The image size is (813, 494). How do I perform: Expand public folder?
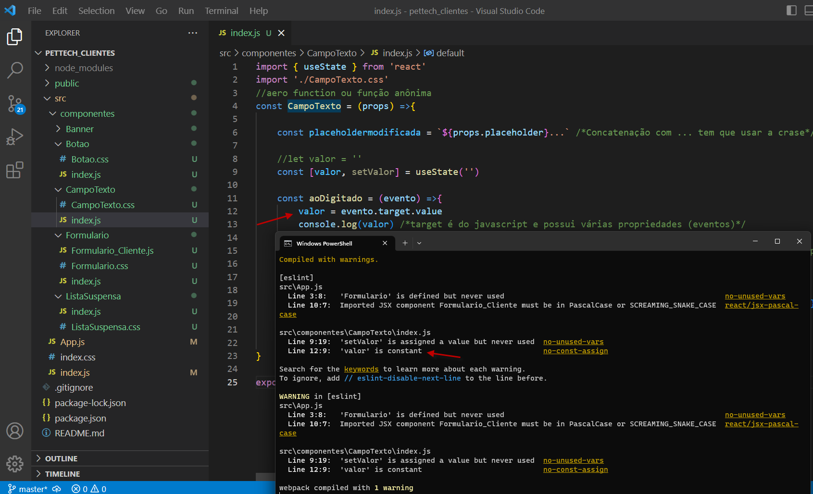click(67, 83)
